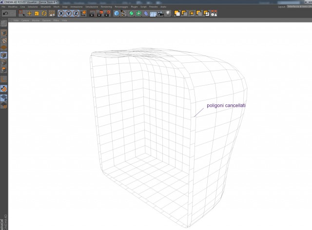Open the green array modeling icon
The height and width of the screenshot is (230, 312).
[x=138, y=13]
